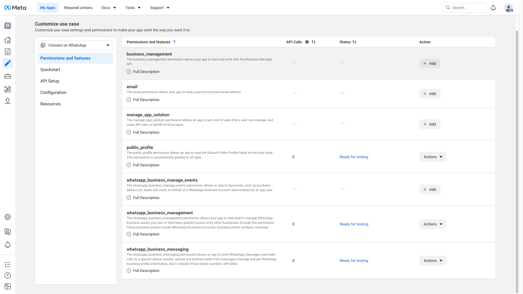Click the Customize use case heading
Viewport: 523px width, 294px height.
coord(57,24)
